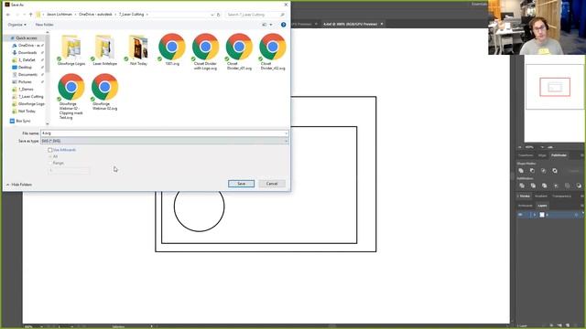The width and height of the screenshot is (586, 329).
Task: Click Jason Lichtman in the address path
Action: coord(59,15)
